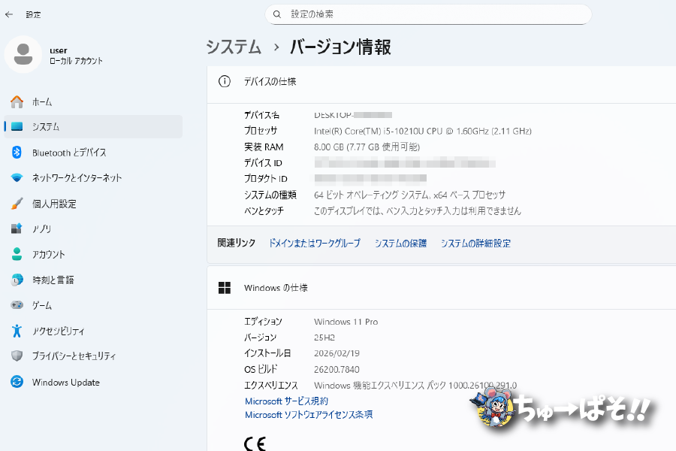Click the gaming controller icon
Viewport: 676px width, 451px height.
17,305
